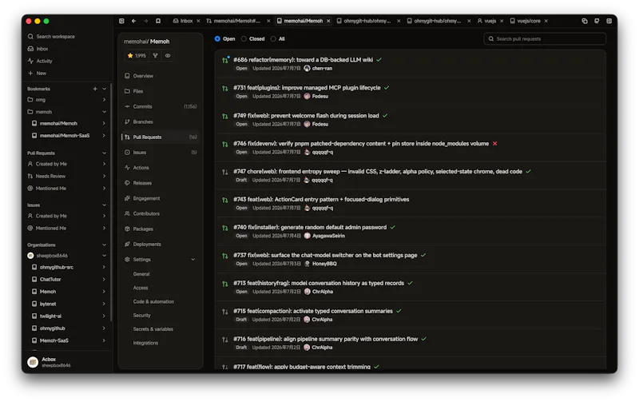This screenshot has width=639, height=402.
Task: Click HoneyBBQ avatar on PR #737
Action: [308, 264]
